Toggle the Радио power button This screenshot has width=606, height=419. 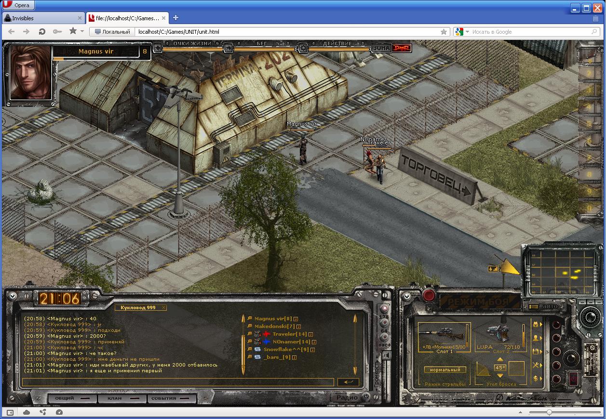(366, 397)
